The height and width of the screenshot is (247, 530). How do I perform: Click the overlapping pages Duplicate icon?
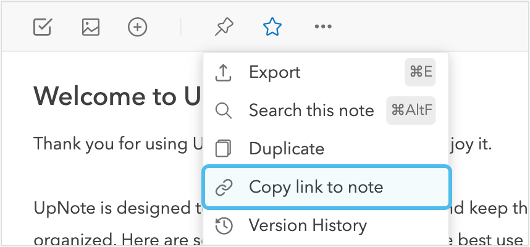pos(223,149)
